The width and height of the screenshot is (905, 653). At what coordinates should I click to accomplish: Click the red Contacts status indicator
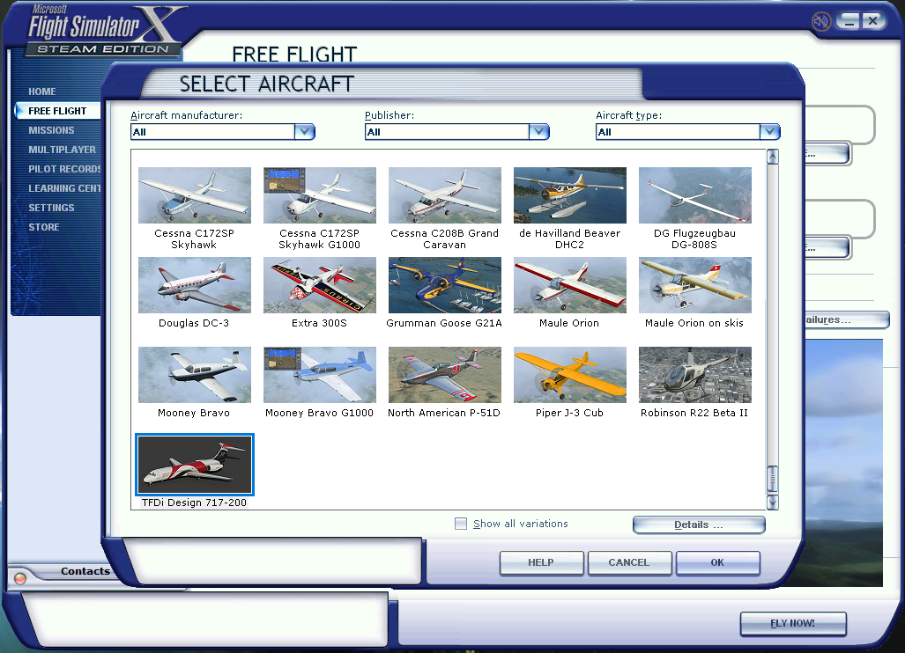click(x=19, y=578)
